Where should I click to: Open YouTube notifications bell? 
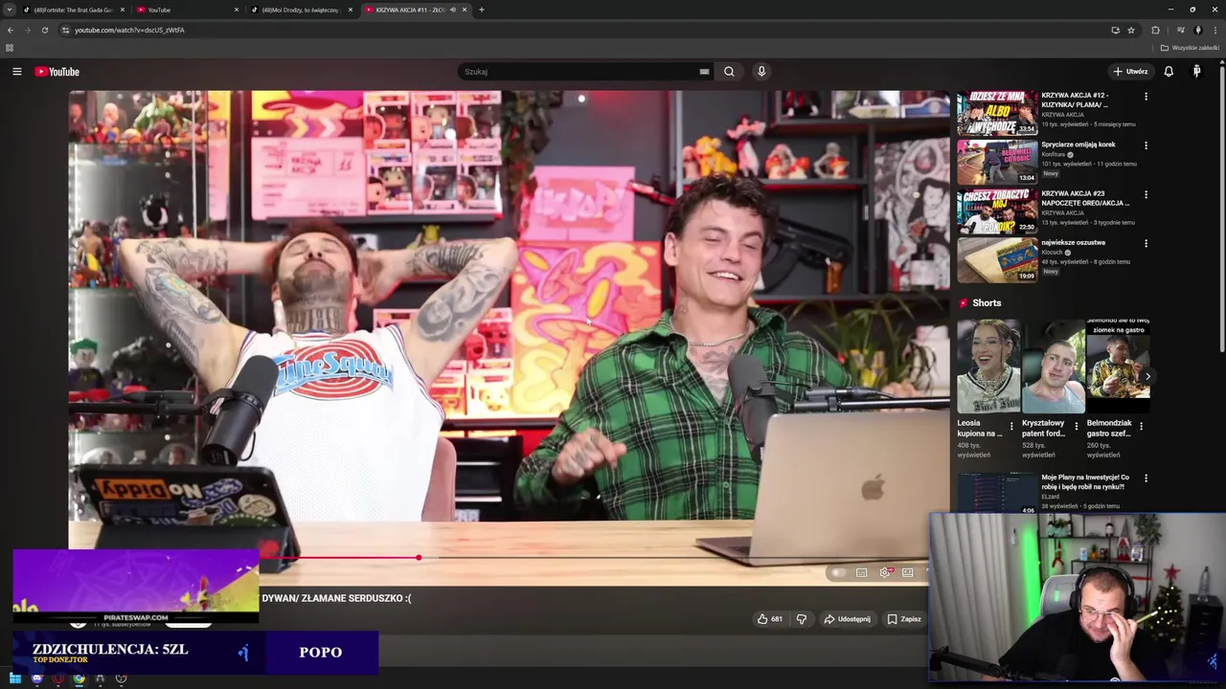point(1169,72)
